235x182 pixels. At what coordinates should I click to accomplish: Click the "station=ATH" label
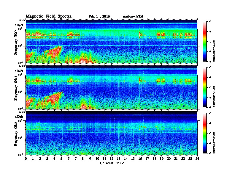tap(133, 17)
